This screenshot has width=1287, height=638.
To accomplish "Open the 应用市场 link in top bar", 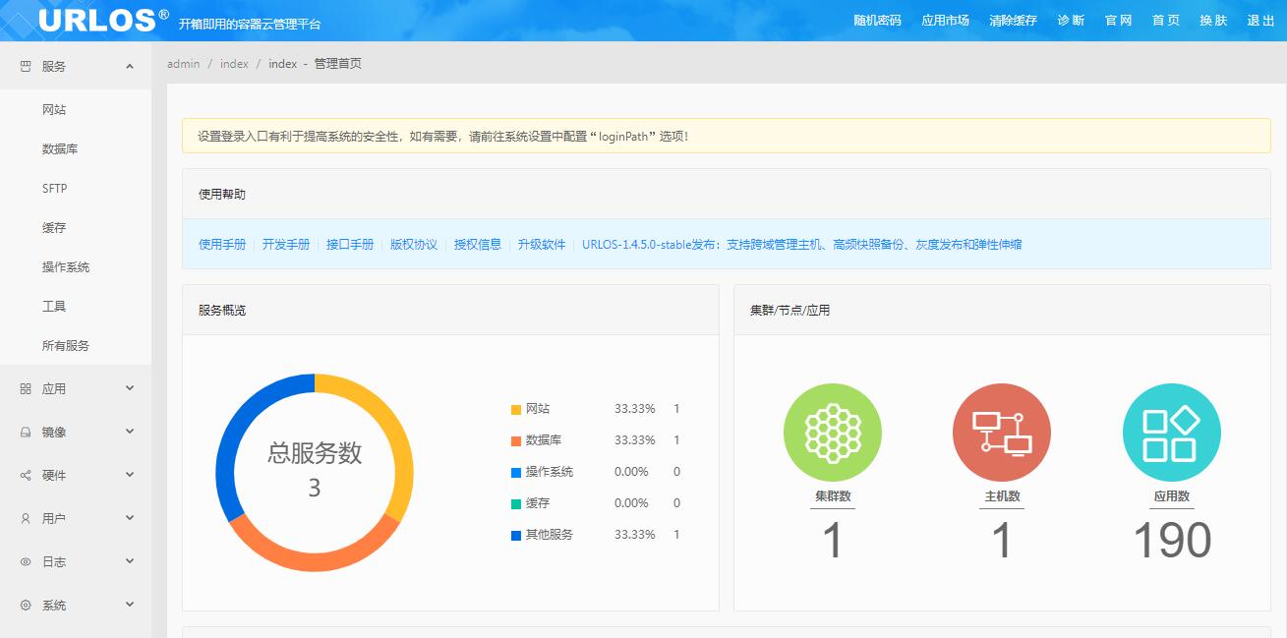I will [x=945, y=21].
